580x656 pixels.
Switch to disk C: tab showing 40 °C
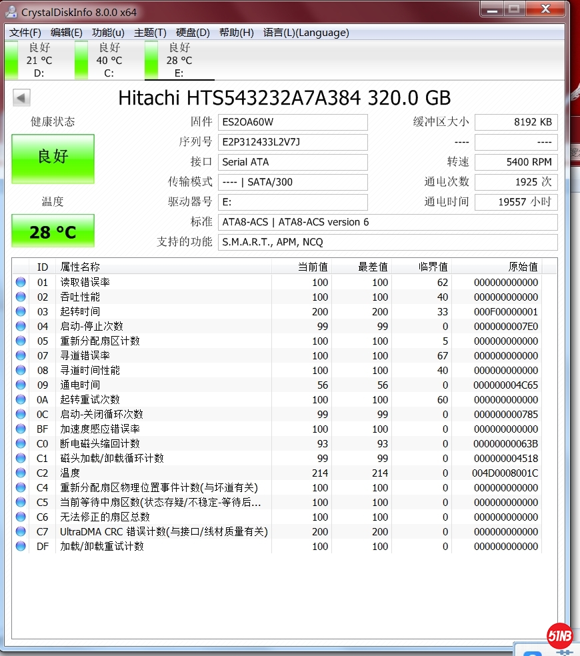(109, 60)
